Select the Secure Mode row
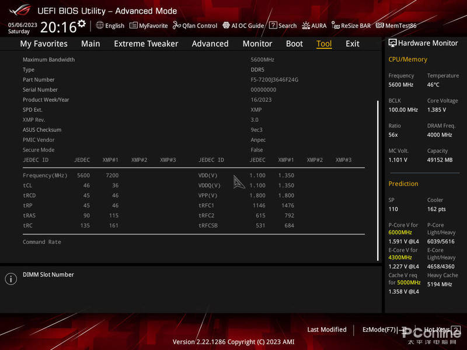467x350 pixels. tap(194, 150)
